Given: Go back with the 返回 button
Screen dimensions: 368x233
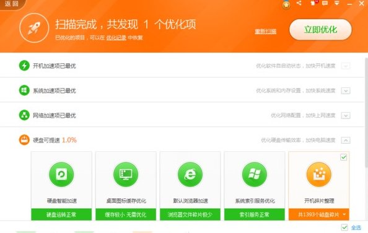Looking at the screenshot, I should point(12,4).
